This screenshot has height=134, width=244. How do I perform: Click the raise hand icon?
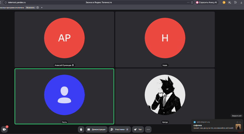[x=81, y=129]
